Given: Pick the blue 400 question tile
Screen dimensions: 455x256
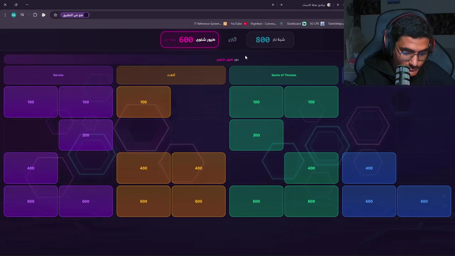Looking at the screenshot, I should coord(369,168).
